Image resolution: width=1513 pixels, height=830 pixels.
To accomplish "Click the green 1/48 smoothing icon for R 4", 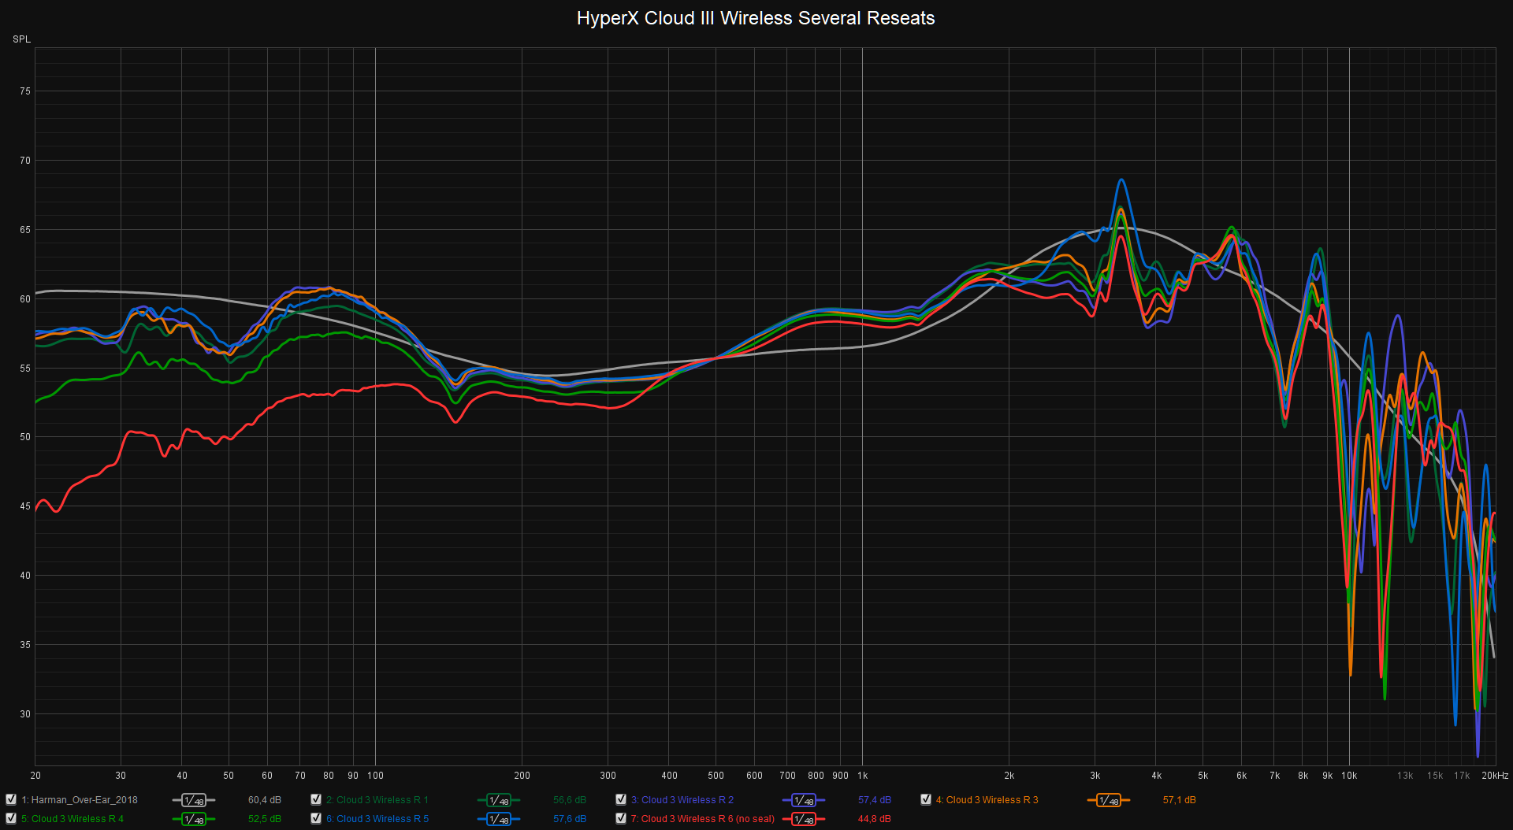I will [194, 819].
